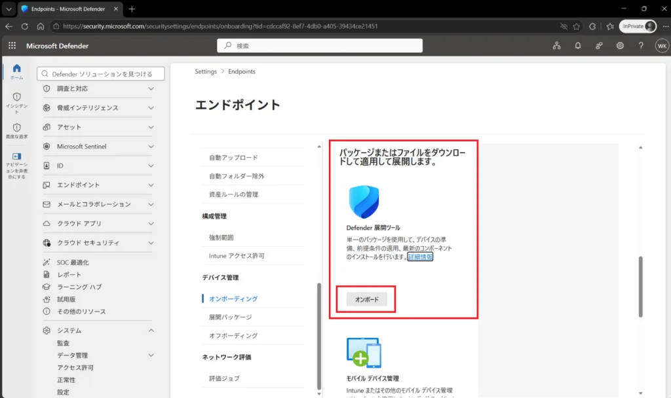The image size is (671, 398).
Task: Open the WK account avatar
Action: (662, 46)
